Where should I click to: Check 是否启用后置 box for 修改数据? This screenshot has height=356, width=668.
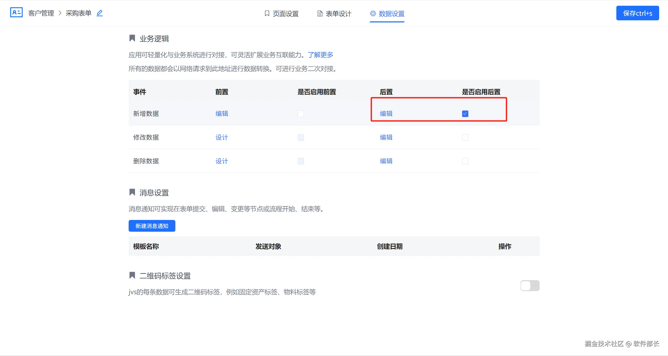click(x=465, y=137)
